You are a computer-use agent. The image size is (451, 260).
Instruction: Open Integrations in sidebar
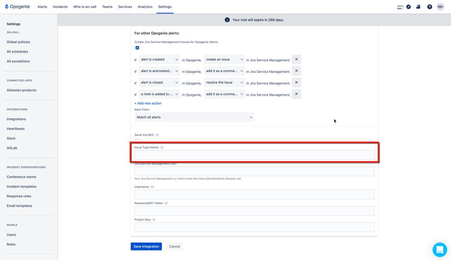point(16,119)
